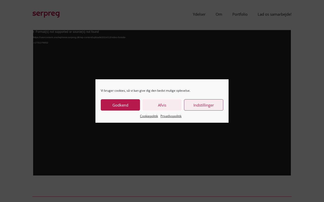Open the Cookiepolitik link
The width and height of the screenshot is (324, 202).
149,116
